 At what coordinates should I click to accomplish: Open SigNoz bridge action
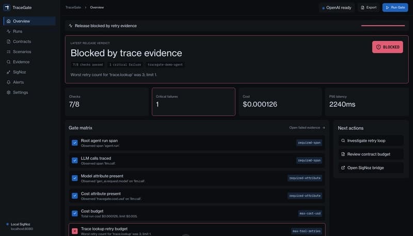pos(371,167)
